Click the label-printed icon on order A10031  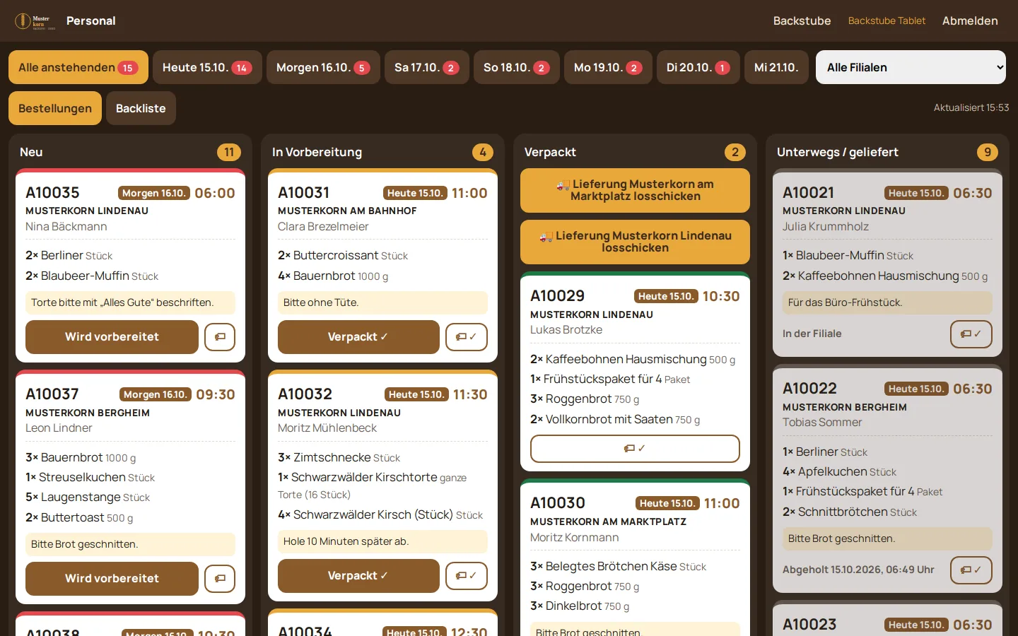[x=467, y=337]
